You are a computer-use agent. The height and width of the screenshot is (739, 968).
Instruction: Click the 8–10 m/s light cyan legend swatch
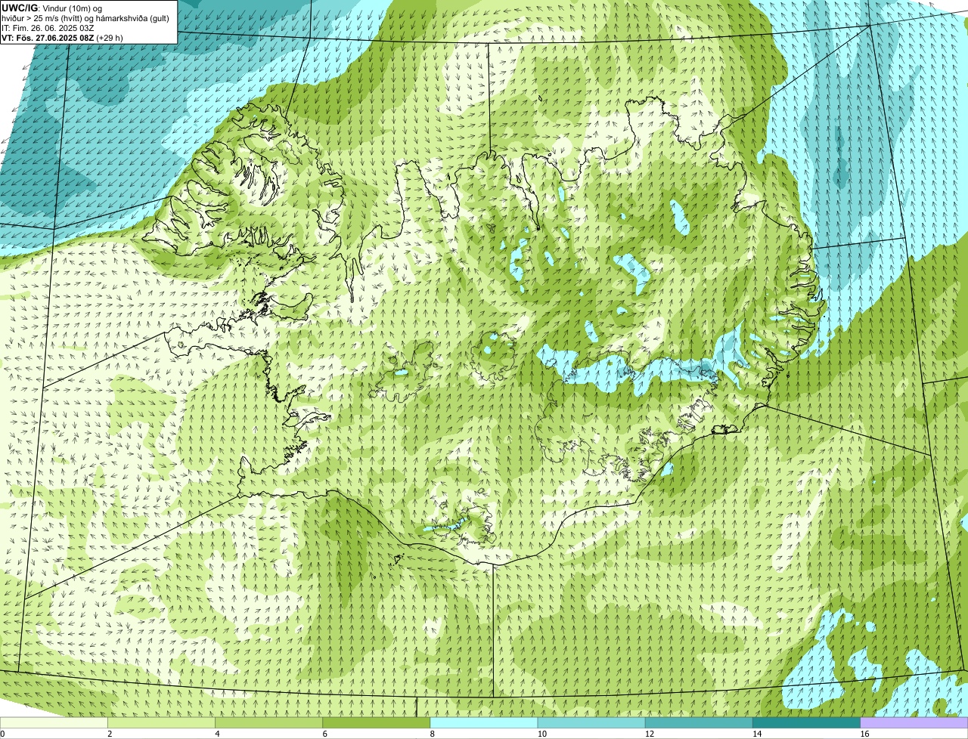coord(484,723)
